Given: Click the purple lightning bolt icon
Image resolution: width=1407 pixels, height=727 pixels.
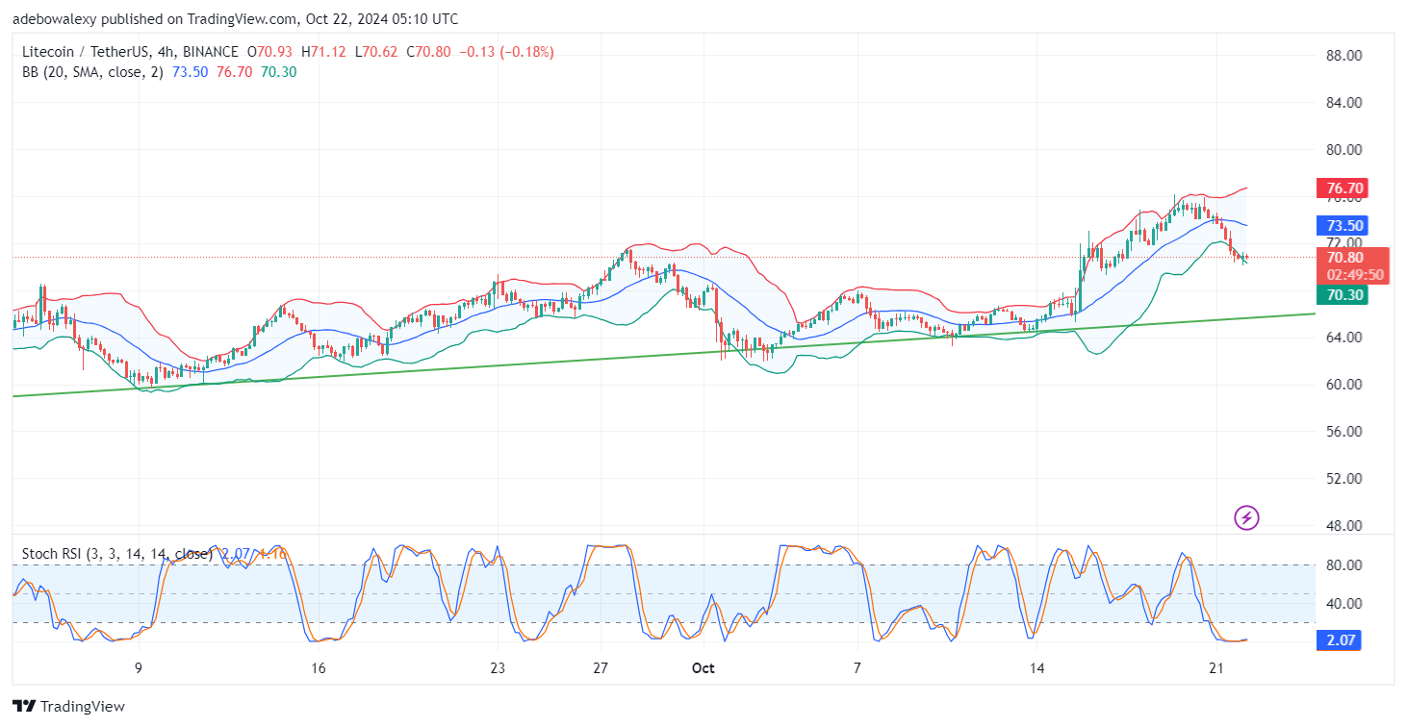Looking at the screenshot, I should pos(1246,518).
